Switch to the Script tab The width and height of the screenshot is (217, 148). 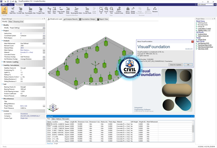(x=56, y=144)
